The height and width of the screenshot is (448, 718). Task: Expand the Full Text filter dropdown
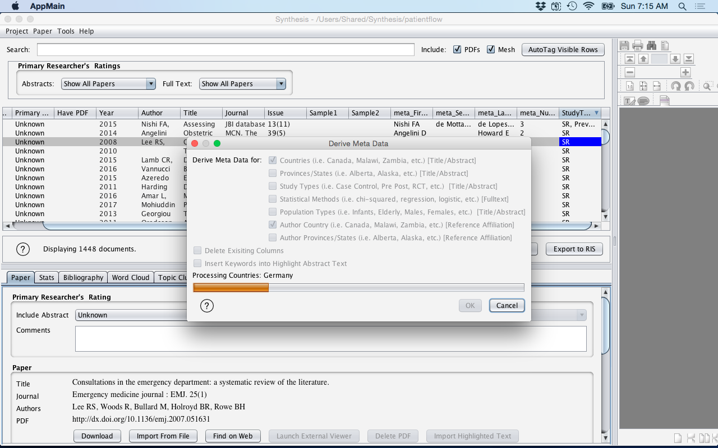pos(242,83)
